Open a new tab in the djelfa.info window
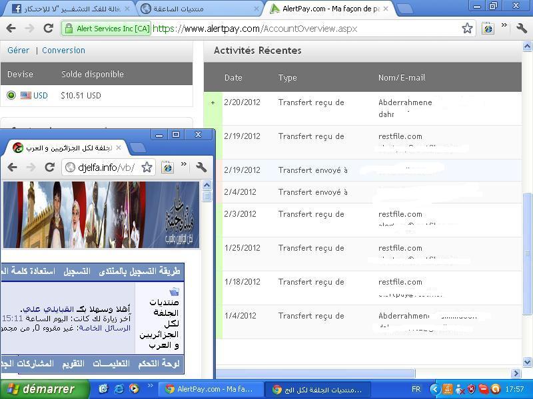This screenshot has width=533, height=399. (x=138, y=148)
